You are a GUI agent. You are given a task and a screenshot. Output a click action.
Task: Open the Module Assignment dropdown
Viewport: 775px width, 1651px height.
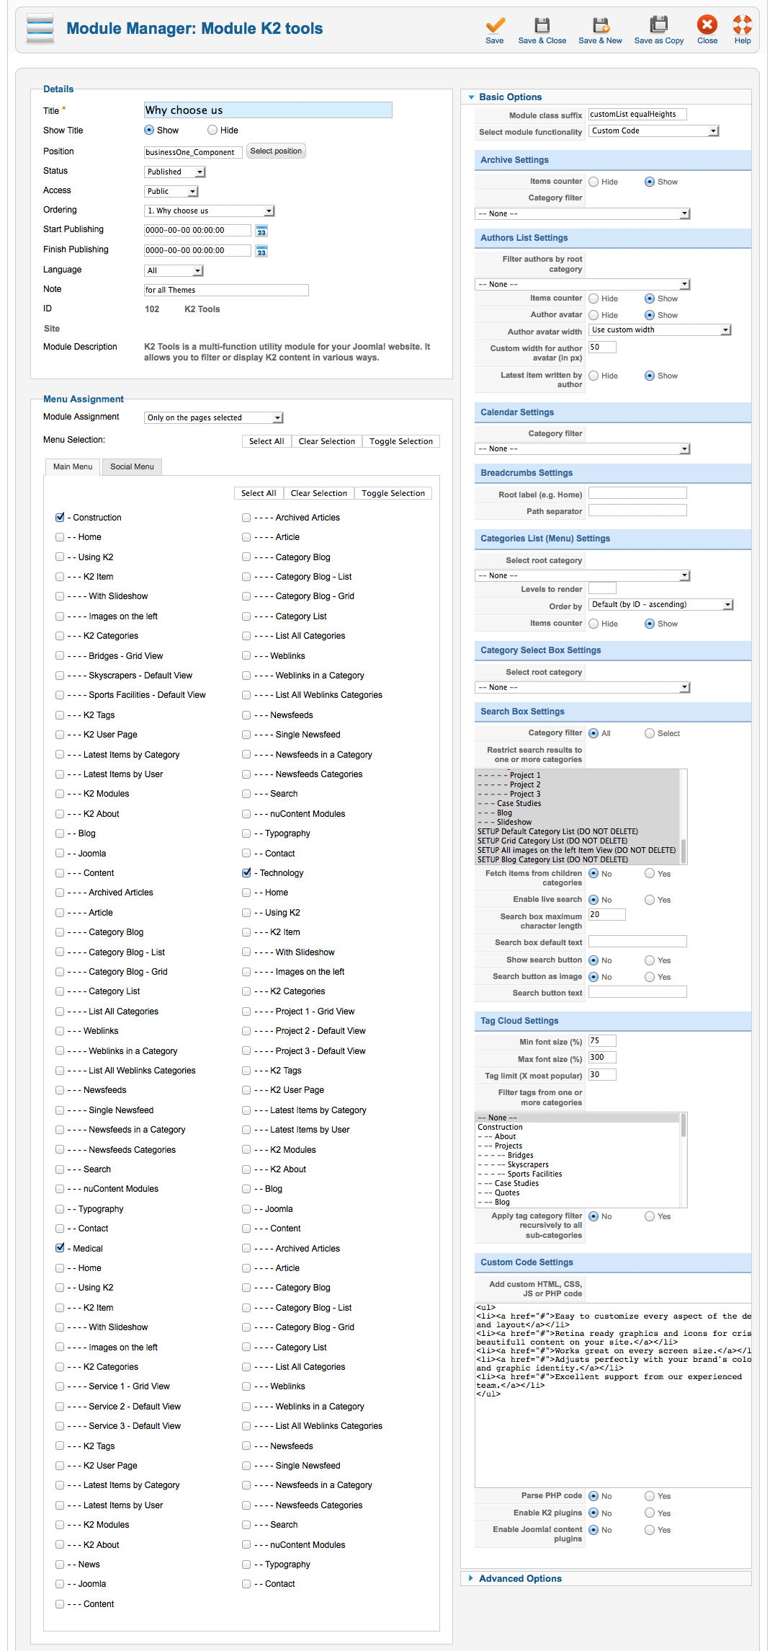[214, 418]
